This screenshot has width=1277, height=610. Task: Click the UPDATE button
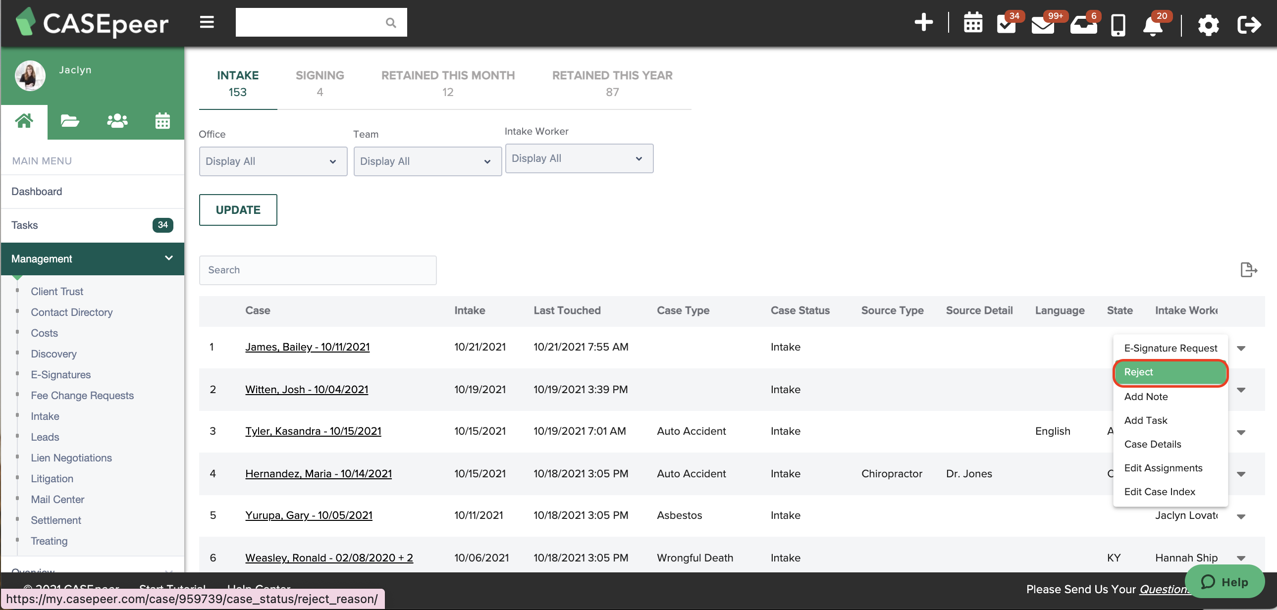[x=237, y=209]
